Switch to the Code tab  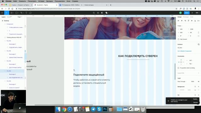point(192,17)
